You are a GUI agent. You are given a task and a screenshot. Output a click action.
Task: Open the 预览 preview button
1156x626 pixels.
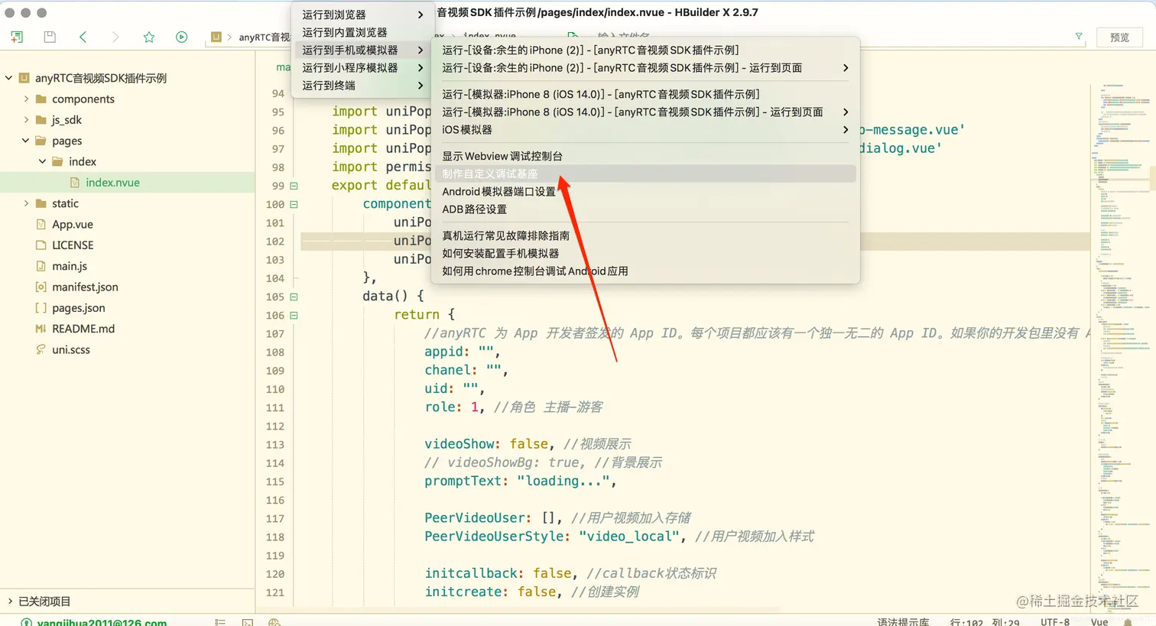click(x=1119, y=37)
